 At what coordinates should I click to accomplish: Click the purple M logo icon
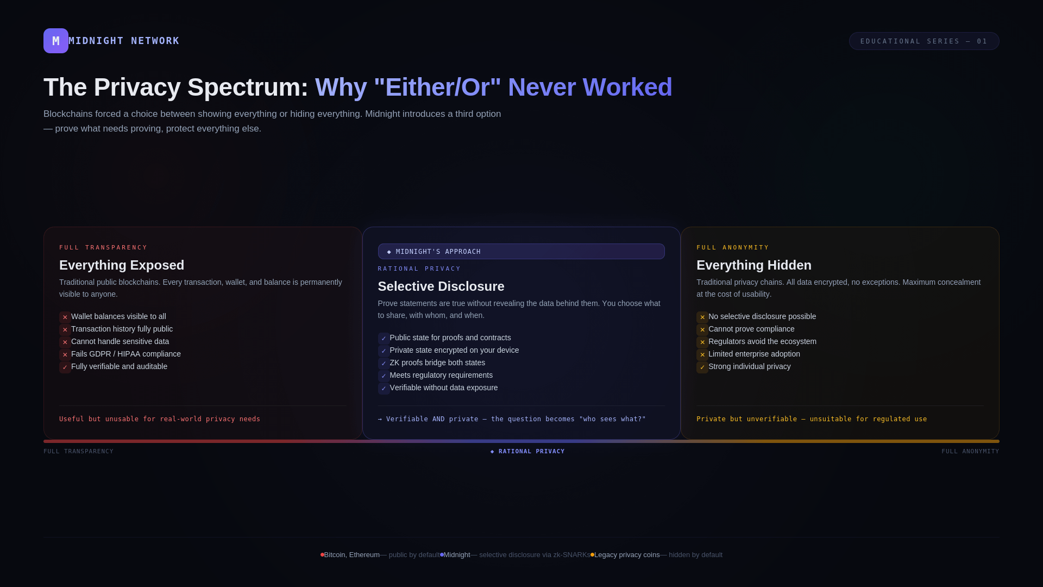(x=55, y=41)
